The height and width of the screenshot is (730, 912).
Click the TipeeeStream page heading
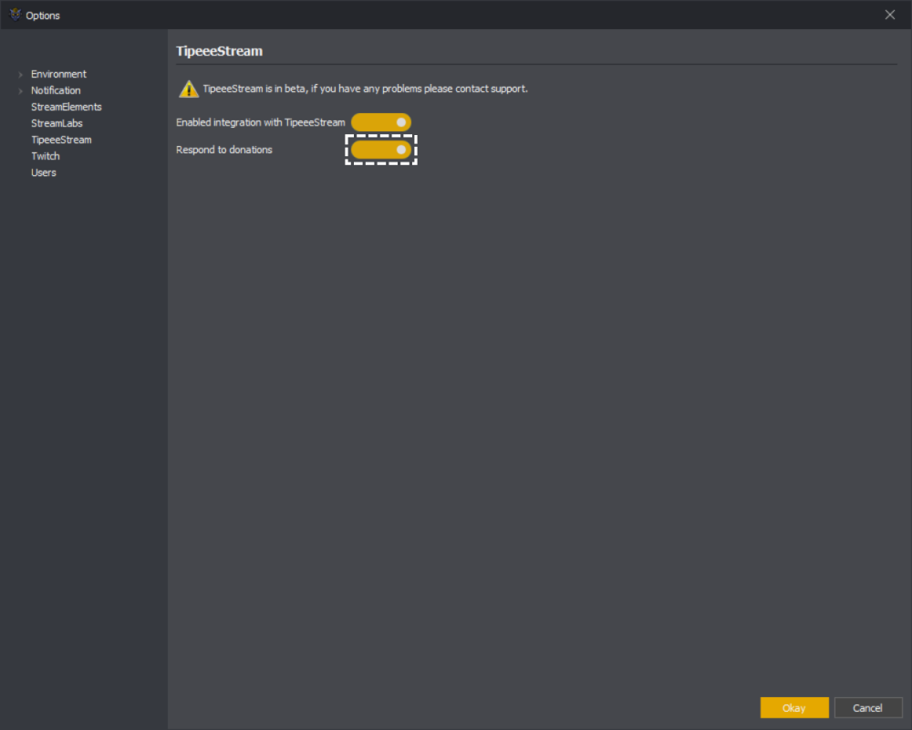click(219, 51)
